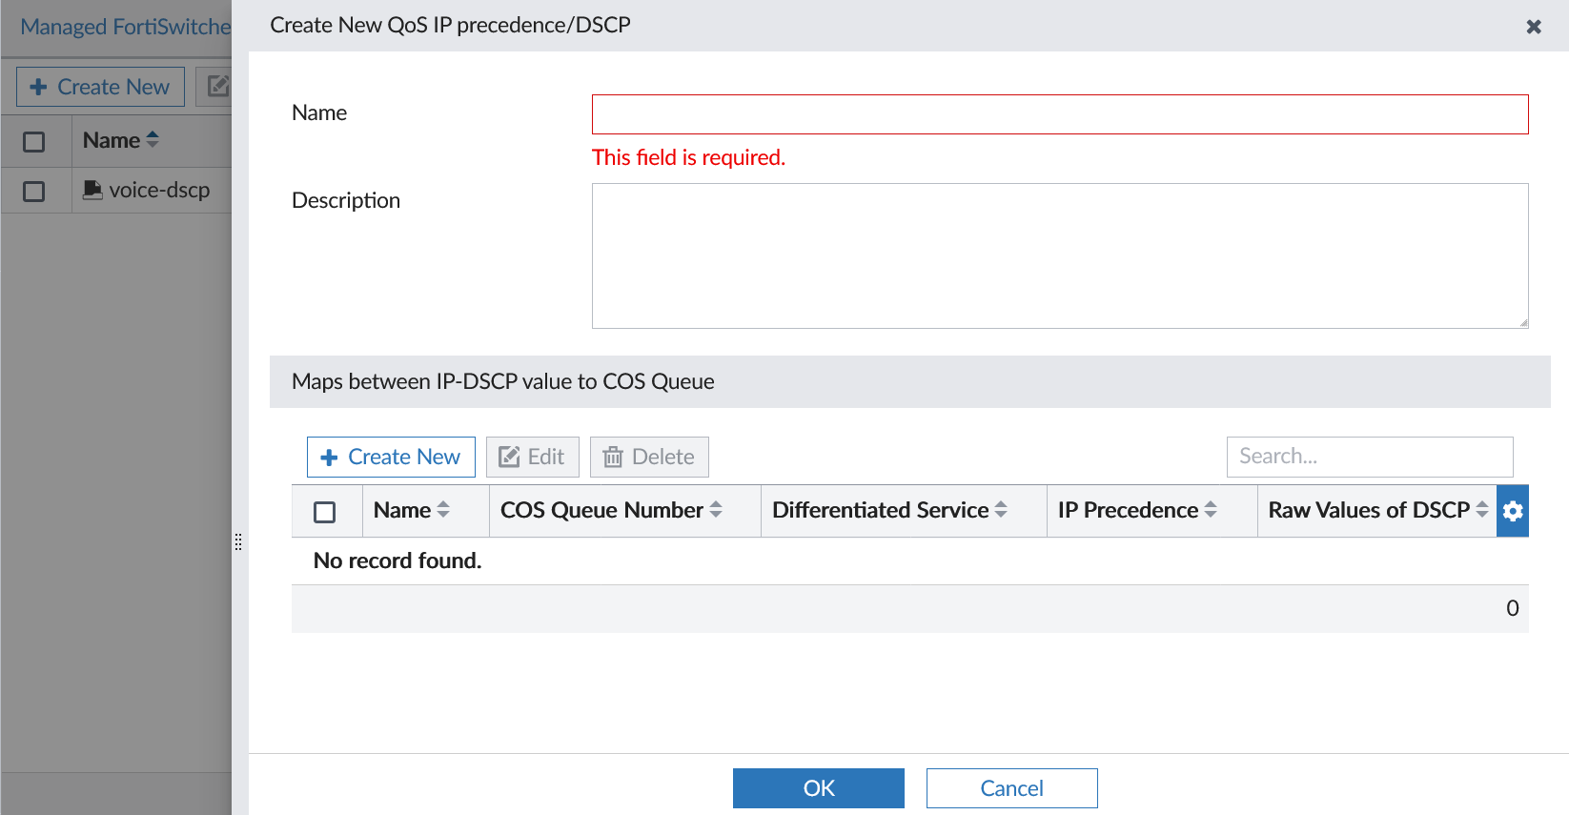Viewport: 1569px width, 815px height.
Task: Sort by Differentiated Service column
Action: (889, 511)
